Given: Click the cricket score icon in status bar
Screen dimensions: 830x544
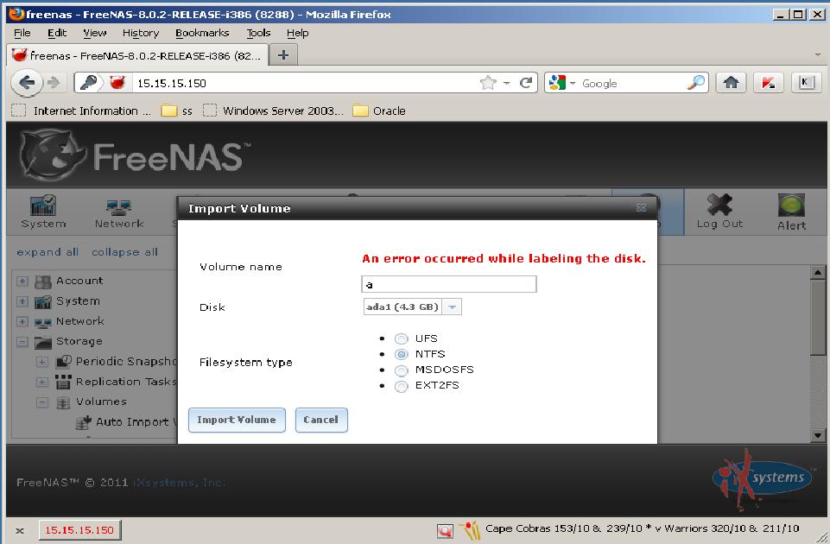Looking at the screenshot, I should 470,529.
